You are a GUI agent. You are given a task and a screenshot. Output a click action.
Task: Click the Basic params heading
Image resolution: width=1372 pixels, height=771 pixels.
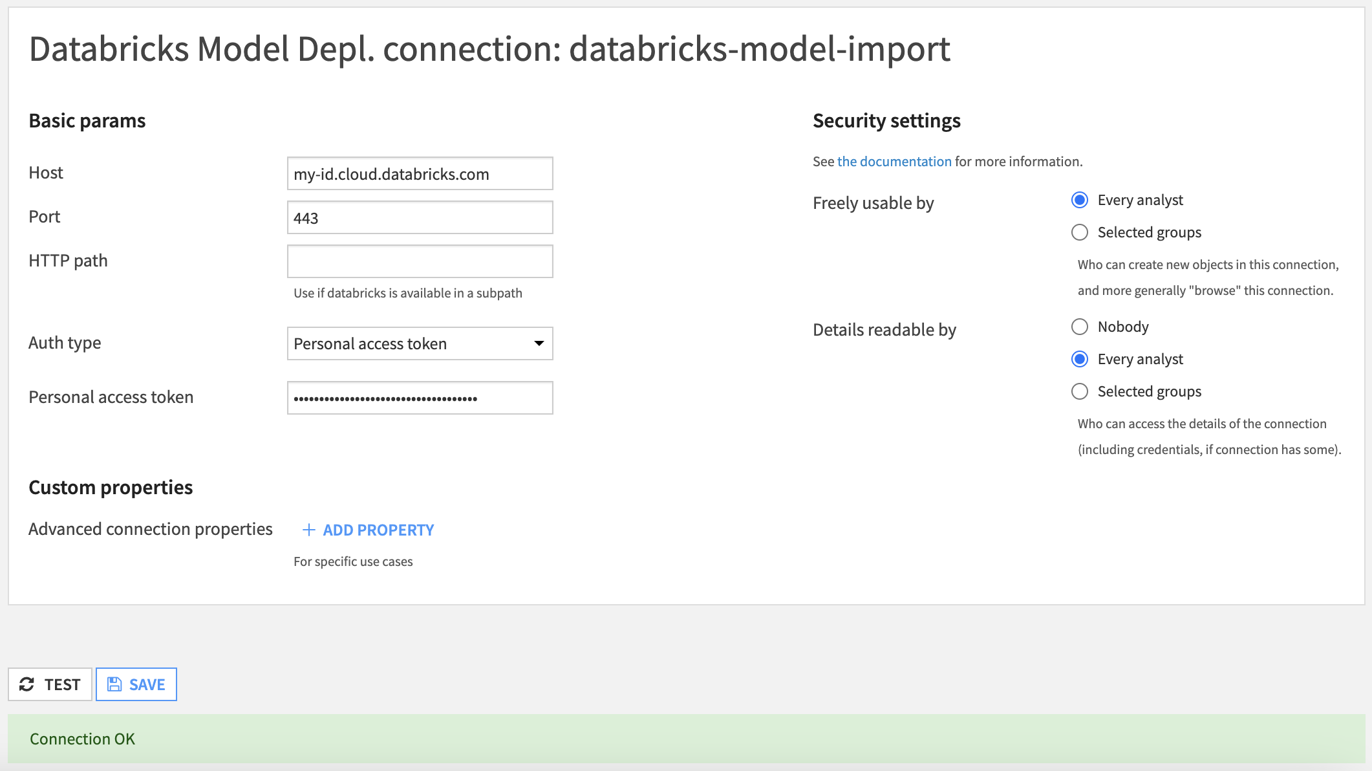click(87, 121)
